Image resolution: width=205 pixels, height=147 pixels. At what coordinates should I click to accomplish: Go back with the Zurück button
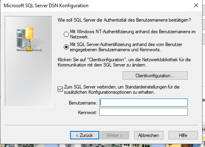tap(84, 135)
